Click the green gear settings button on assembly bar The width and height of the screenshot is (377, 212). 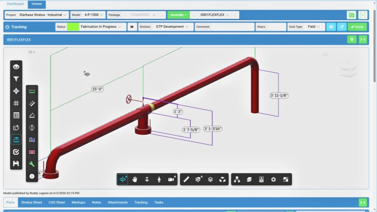[352, 39]
